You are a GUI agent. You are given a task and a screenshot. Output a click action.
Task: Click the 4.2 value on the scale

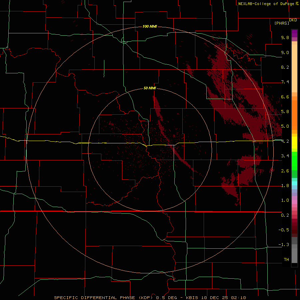285,141
